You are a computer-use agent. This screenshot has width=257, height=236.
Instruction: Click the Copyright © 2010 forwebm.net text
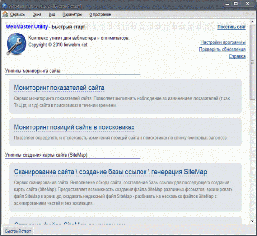pyautogui.click(x=58, y=45)
